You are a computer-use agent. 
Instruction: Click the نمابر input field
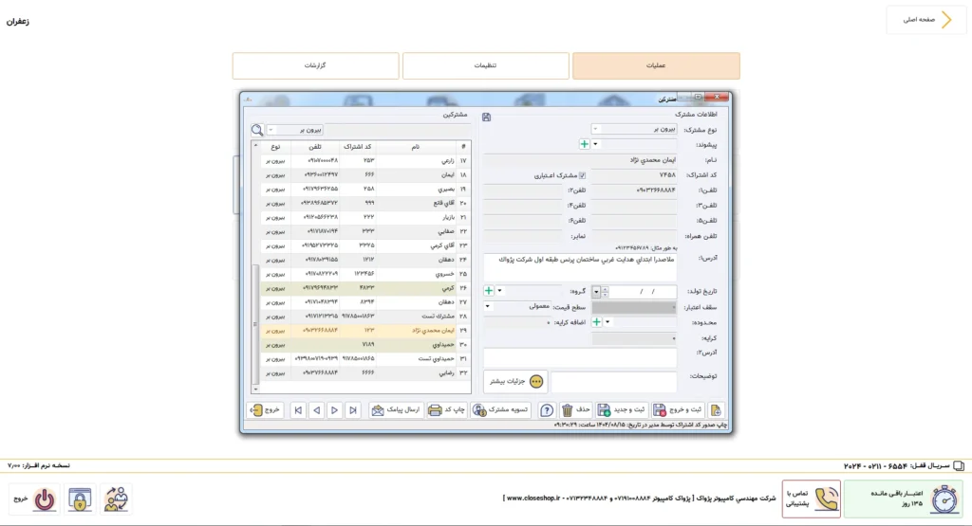523,236
